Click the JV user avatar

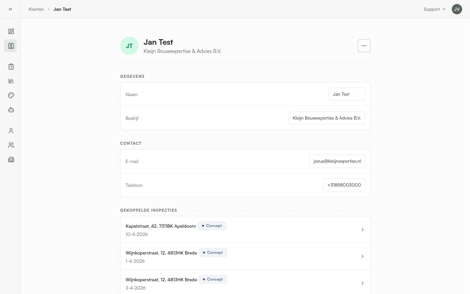pyautogui.click(x=457, y=9)
